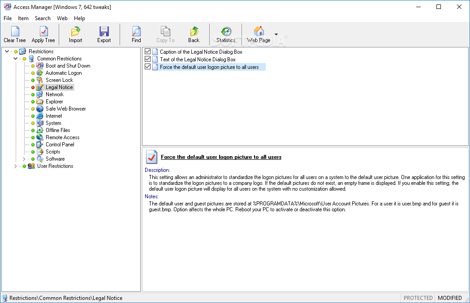
Task: Click the Explorer folder icon
Action: (40, 102)
